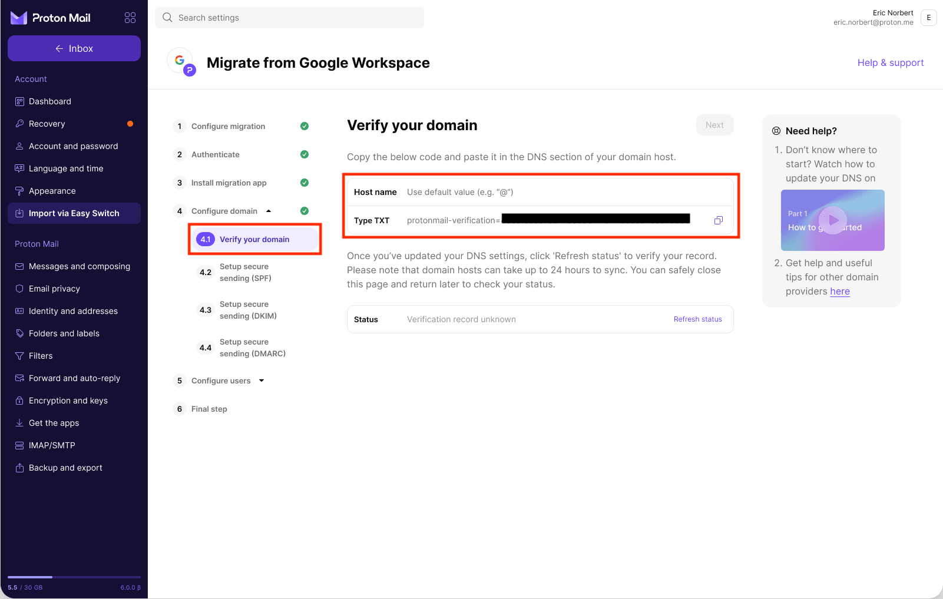This screenshot has height=599, width=943.
Task: Click the Email privacy shield icon
Action: coord(19,289)
